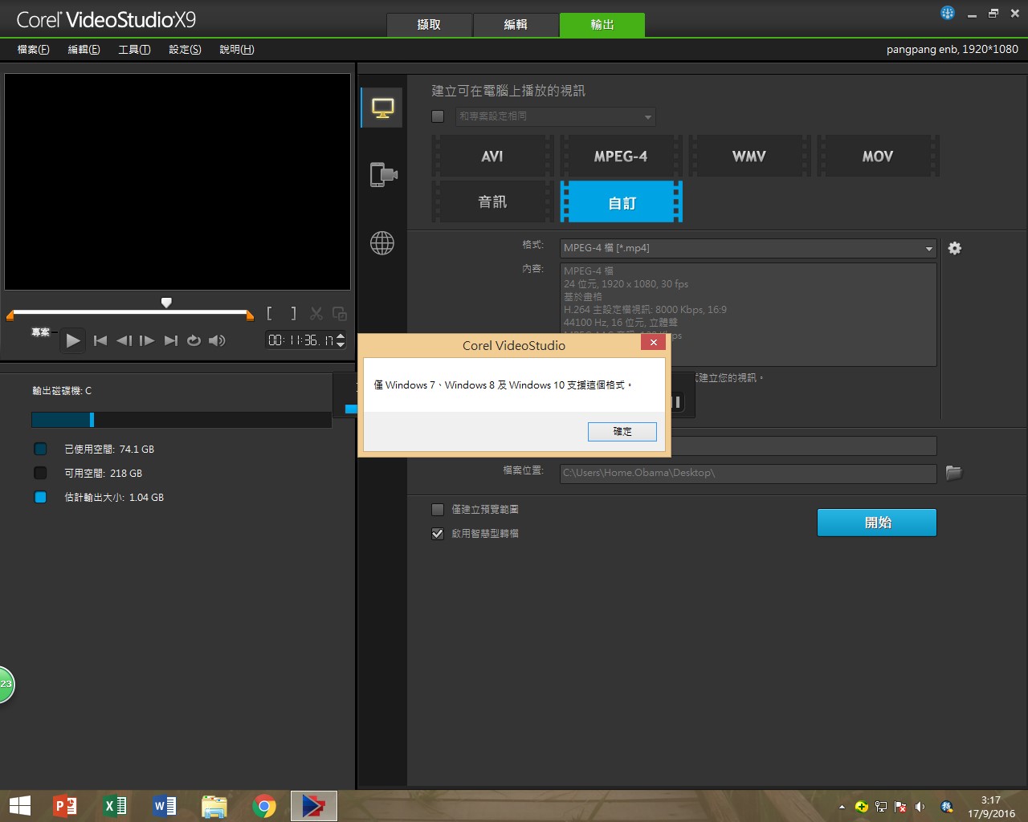Click the scissors split clip icon
The width and height of the screenshot is (1028, 822).
tap(316, 313)
